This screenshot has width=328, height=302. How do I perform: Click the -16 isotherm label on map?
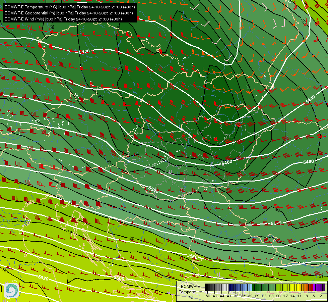(4, 270)
